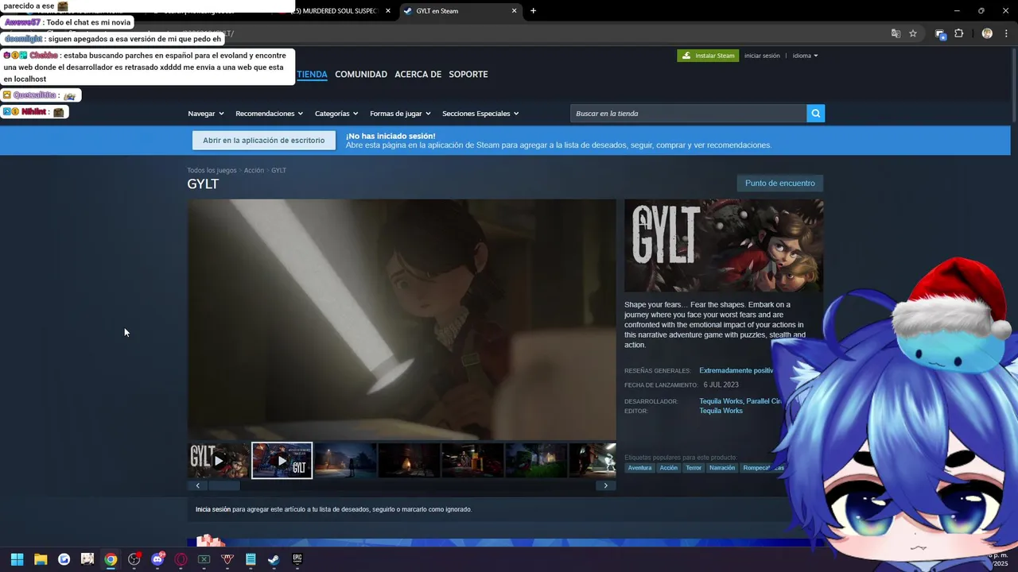Expand the Recomendaciones dropdown
Screen dimensions: 1018x572
pos(270,114)
